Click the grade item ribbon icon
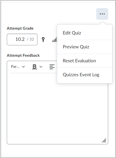 (43, 39)
